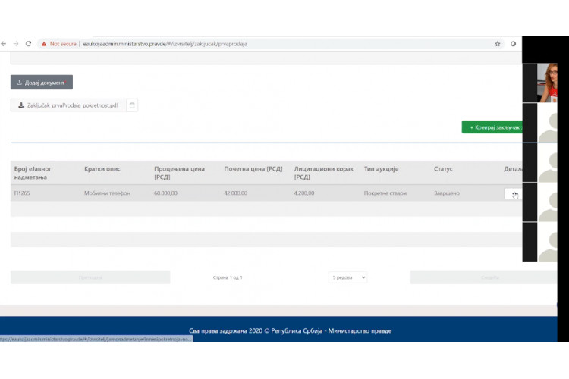Click the Завршено status cell
This screenshot has width=569, height=379.
click(447, 193)
